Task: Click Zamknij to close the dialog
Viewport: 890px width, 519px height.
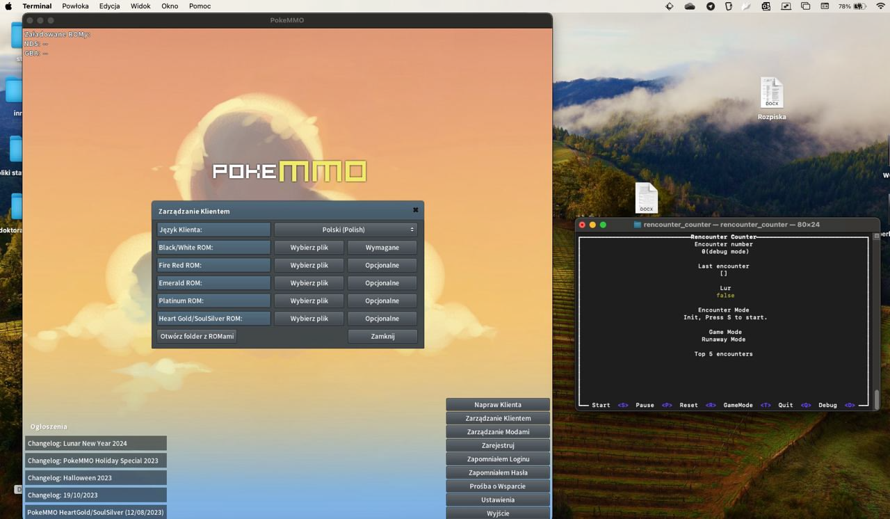Action: click(x=382, y=336)
